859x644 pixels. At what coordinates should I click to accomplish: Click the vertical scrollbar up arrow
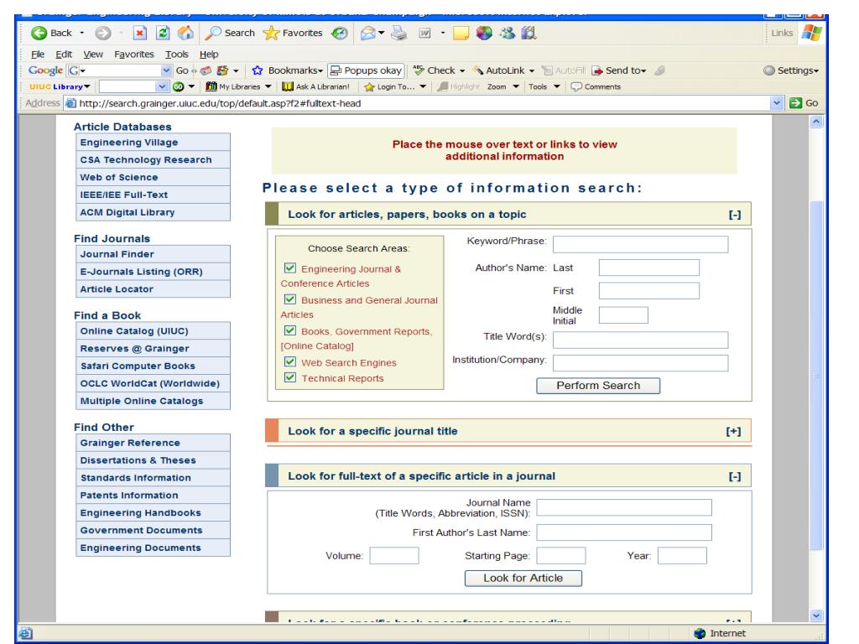(x=816, y=122)
